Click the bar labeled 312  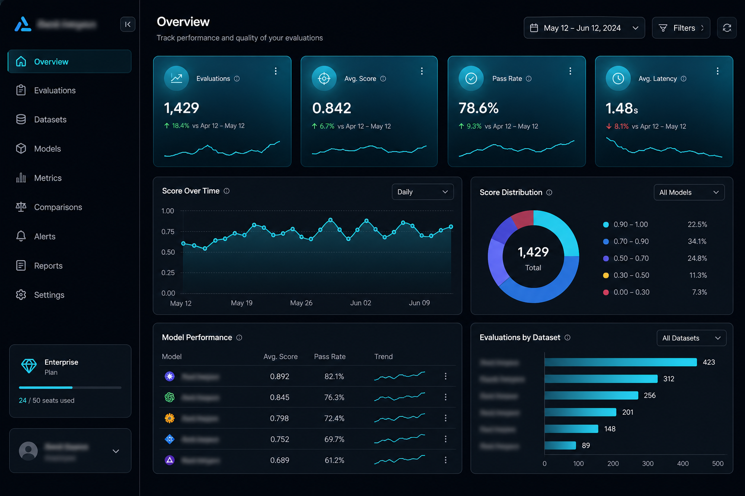tap(601, 379)
